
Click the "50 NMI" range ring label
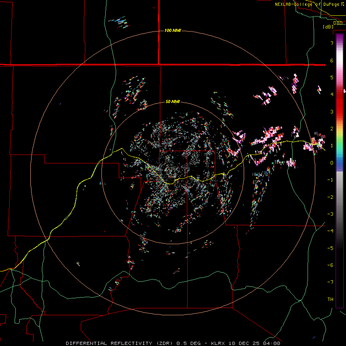(173, 101)
